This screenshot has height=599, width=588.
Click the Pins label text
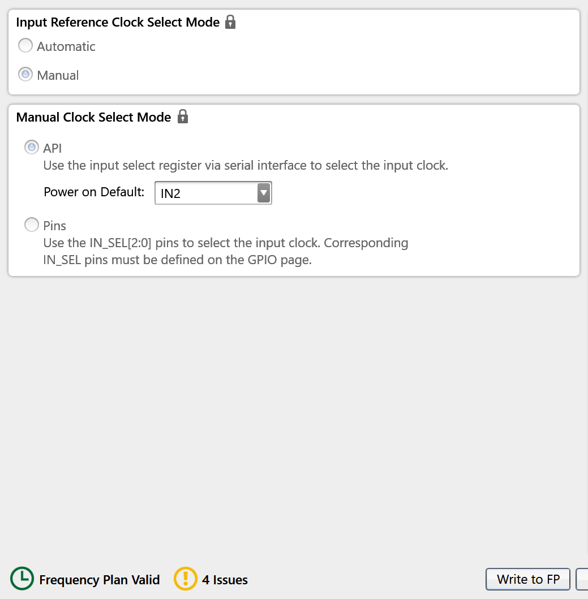[54, 225]
